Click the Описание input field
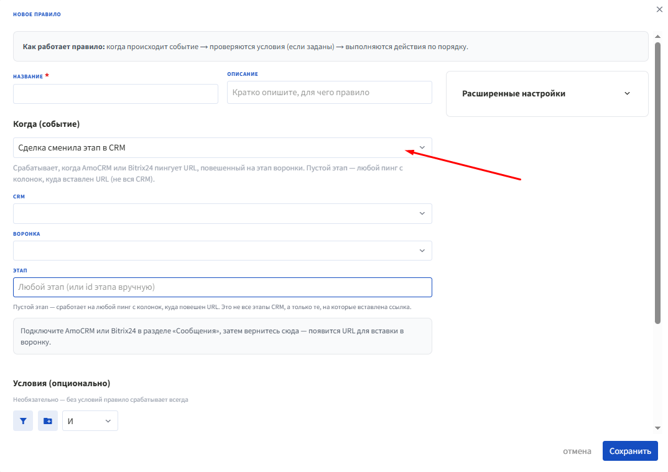 (x=329, y=93)
